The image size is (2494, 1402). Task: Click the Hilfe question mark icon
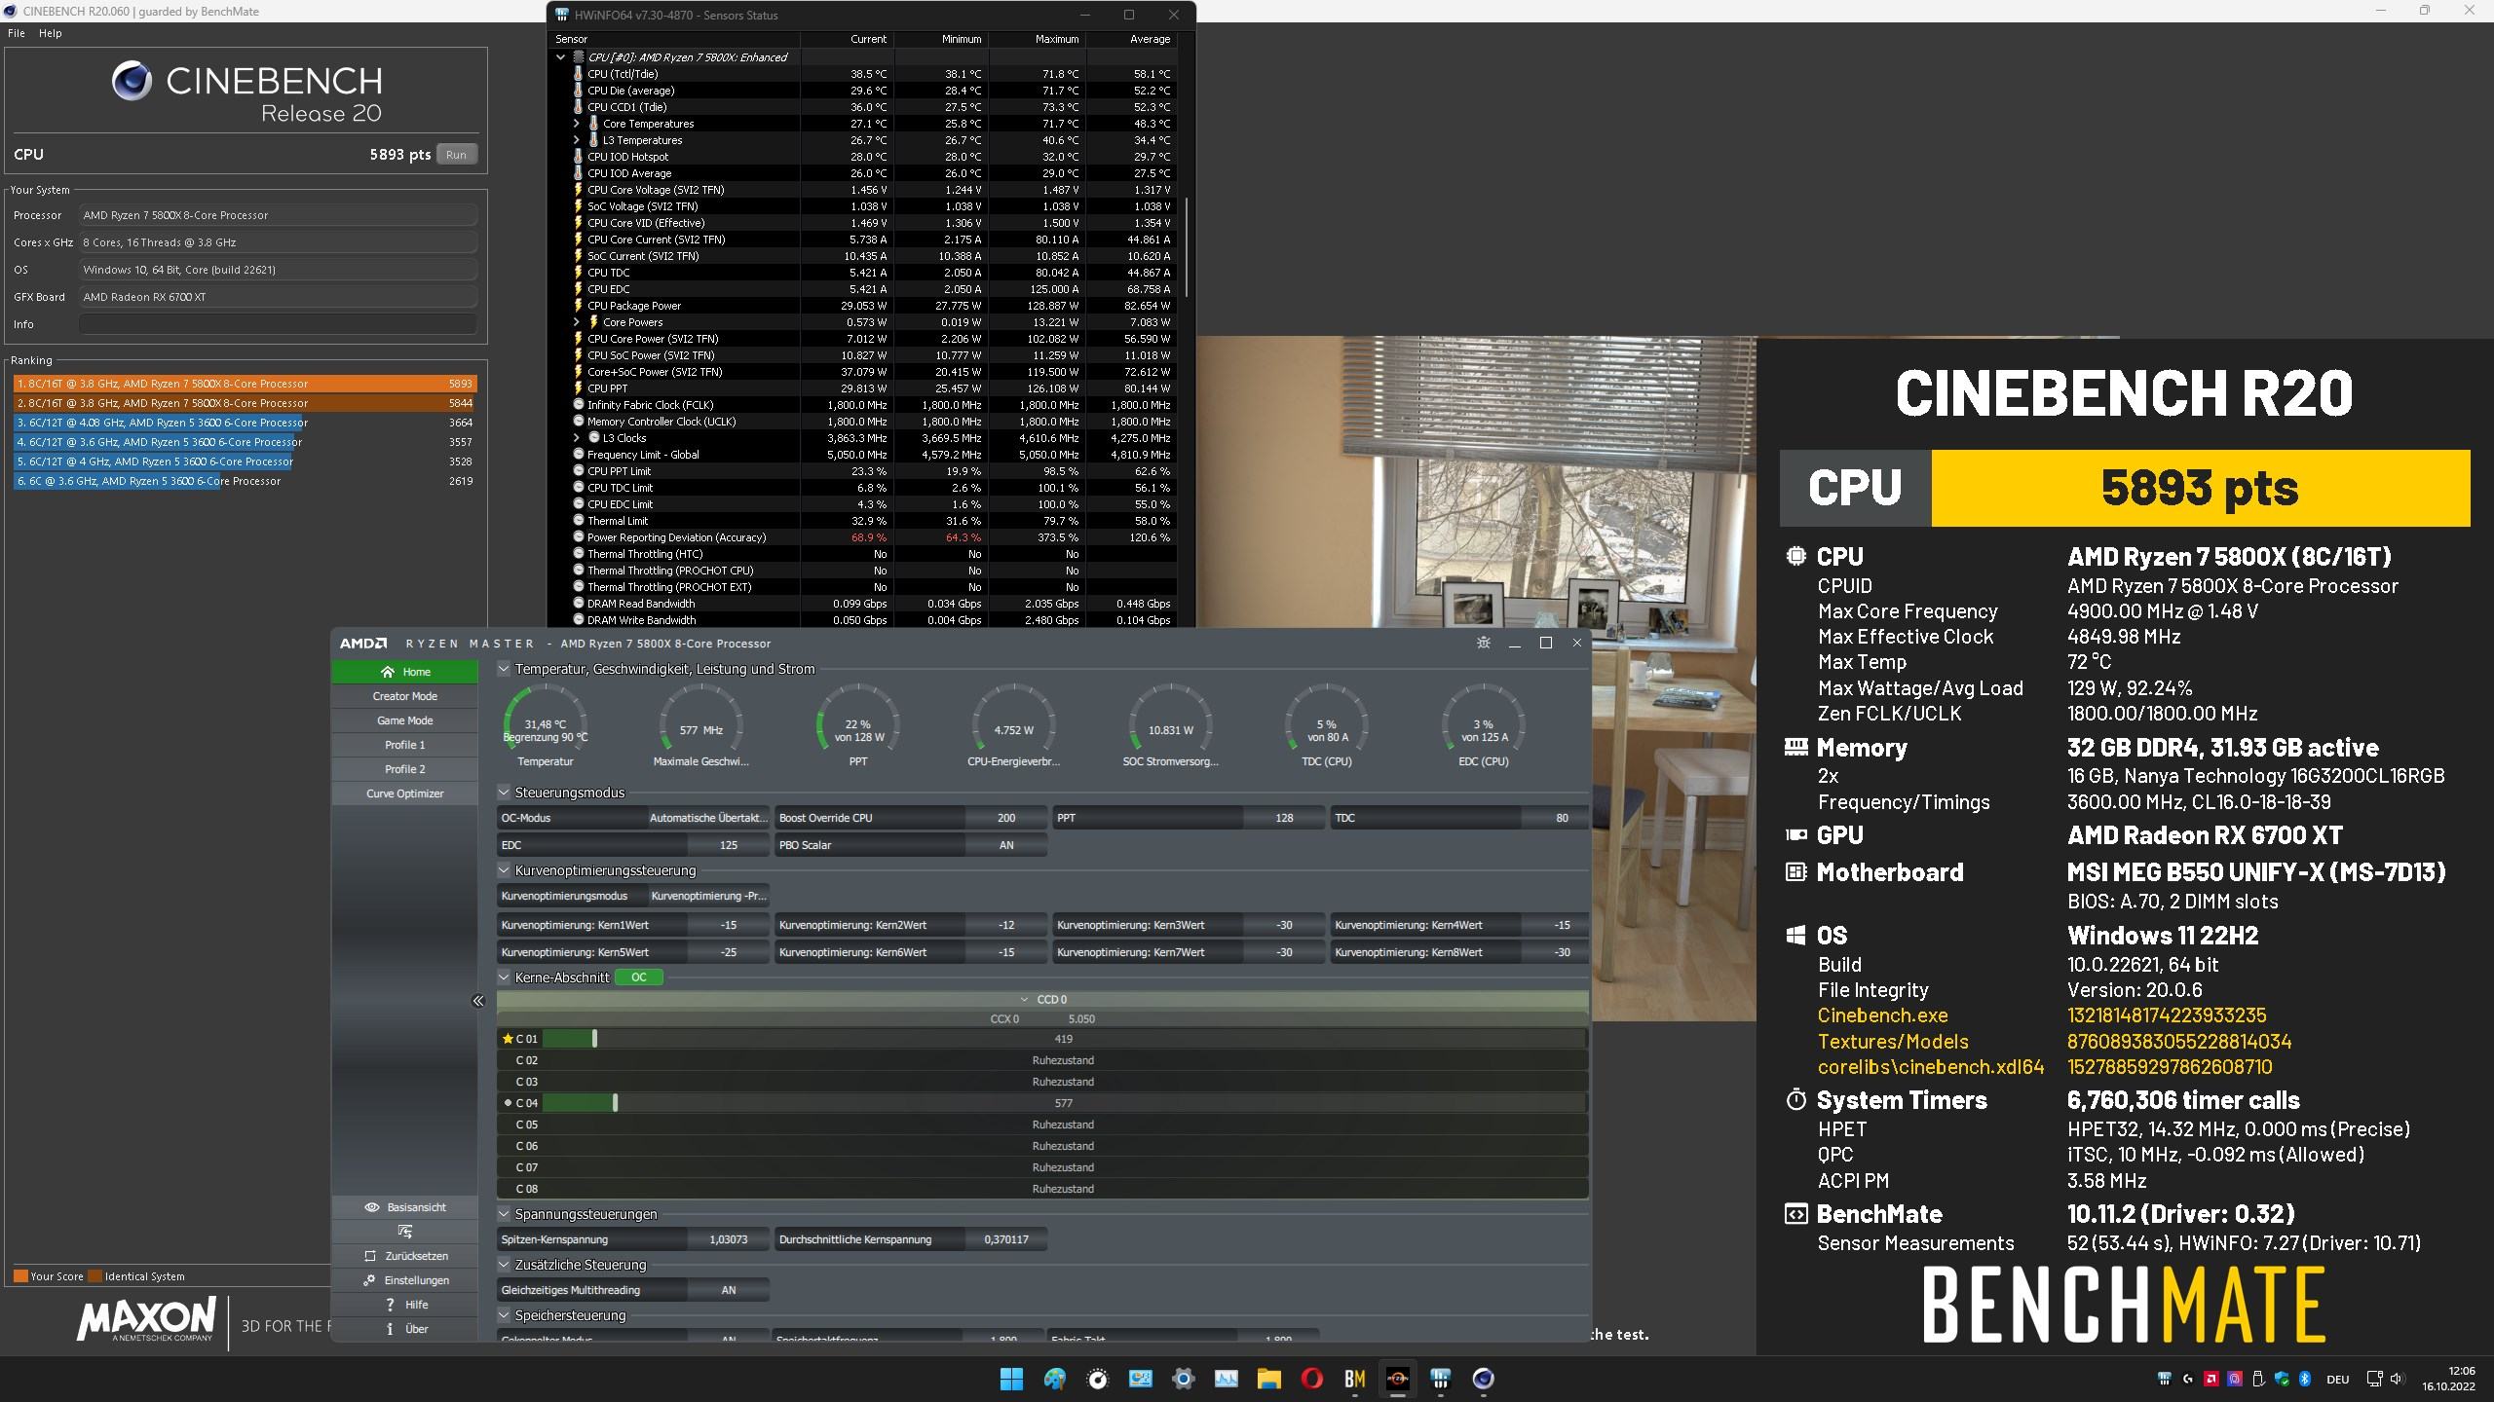[x=390, y=1305]
